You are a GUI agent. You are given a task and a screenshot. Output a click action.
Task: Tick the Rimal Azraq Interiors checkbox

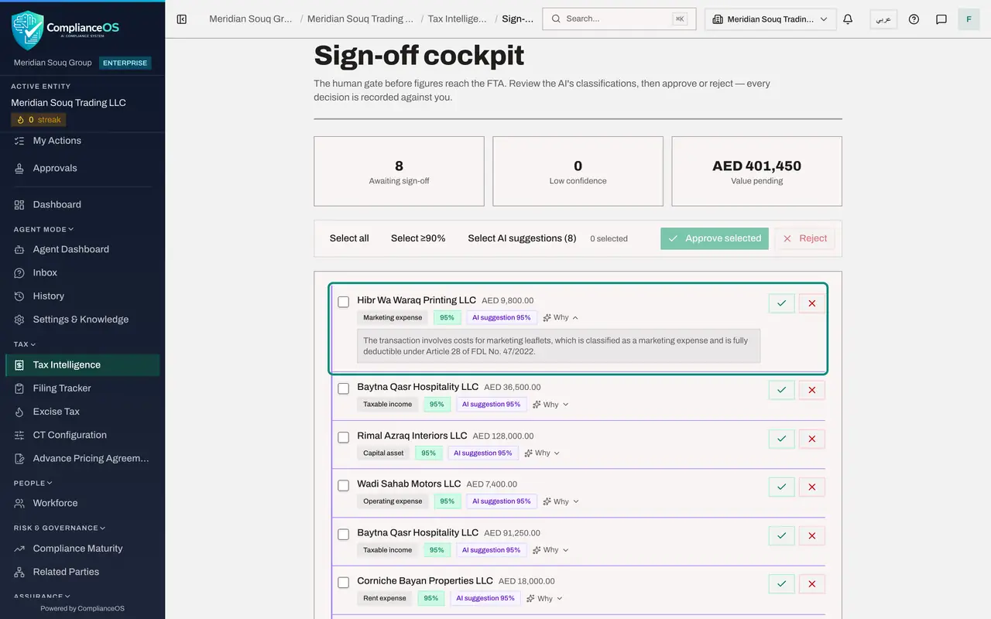click(344, 437)
